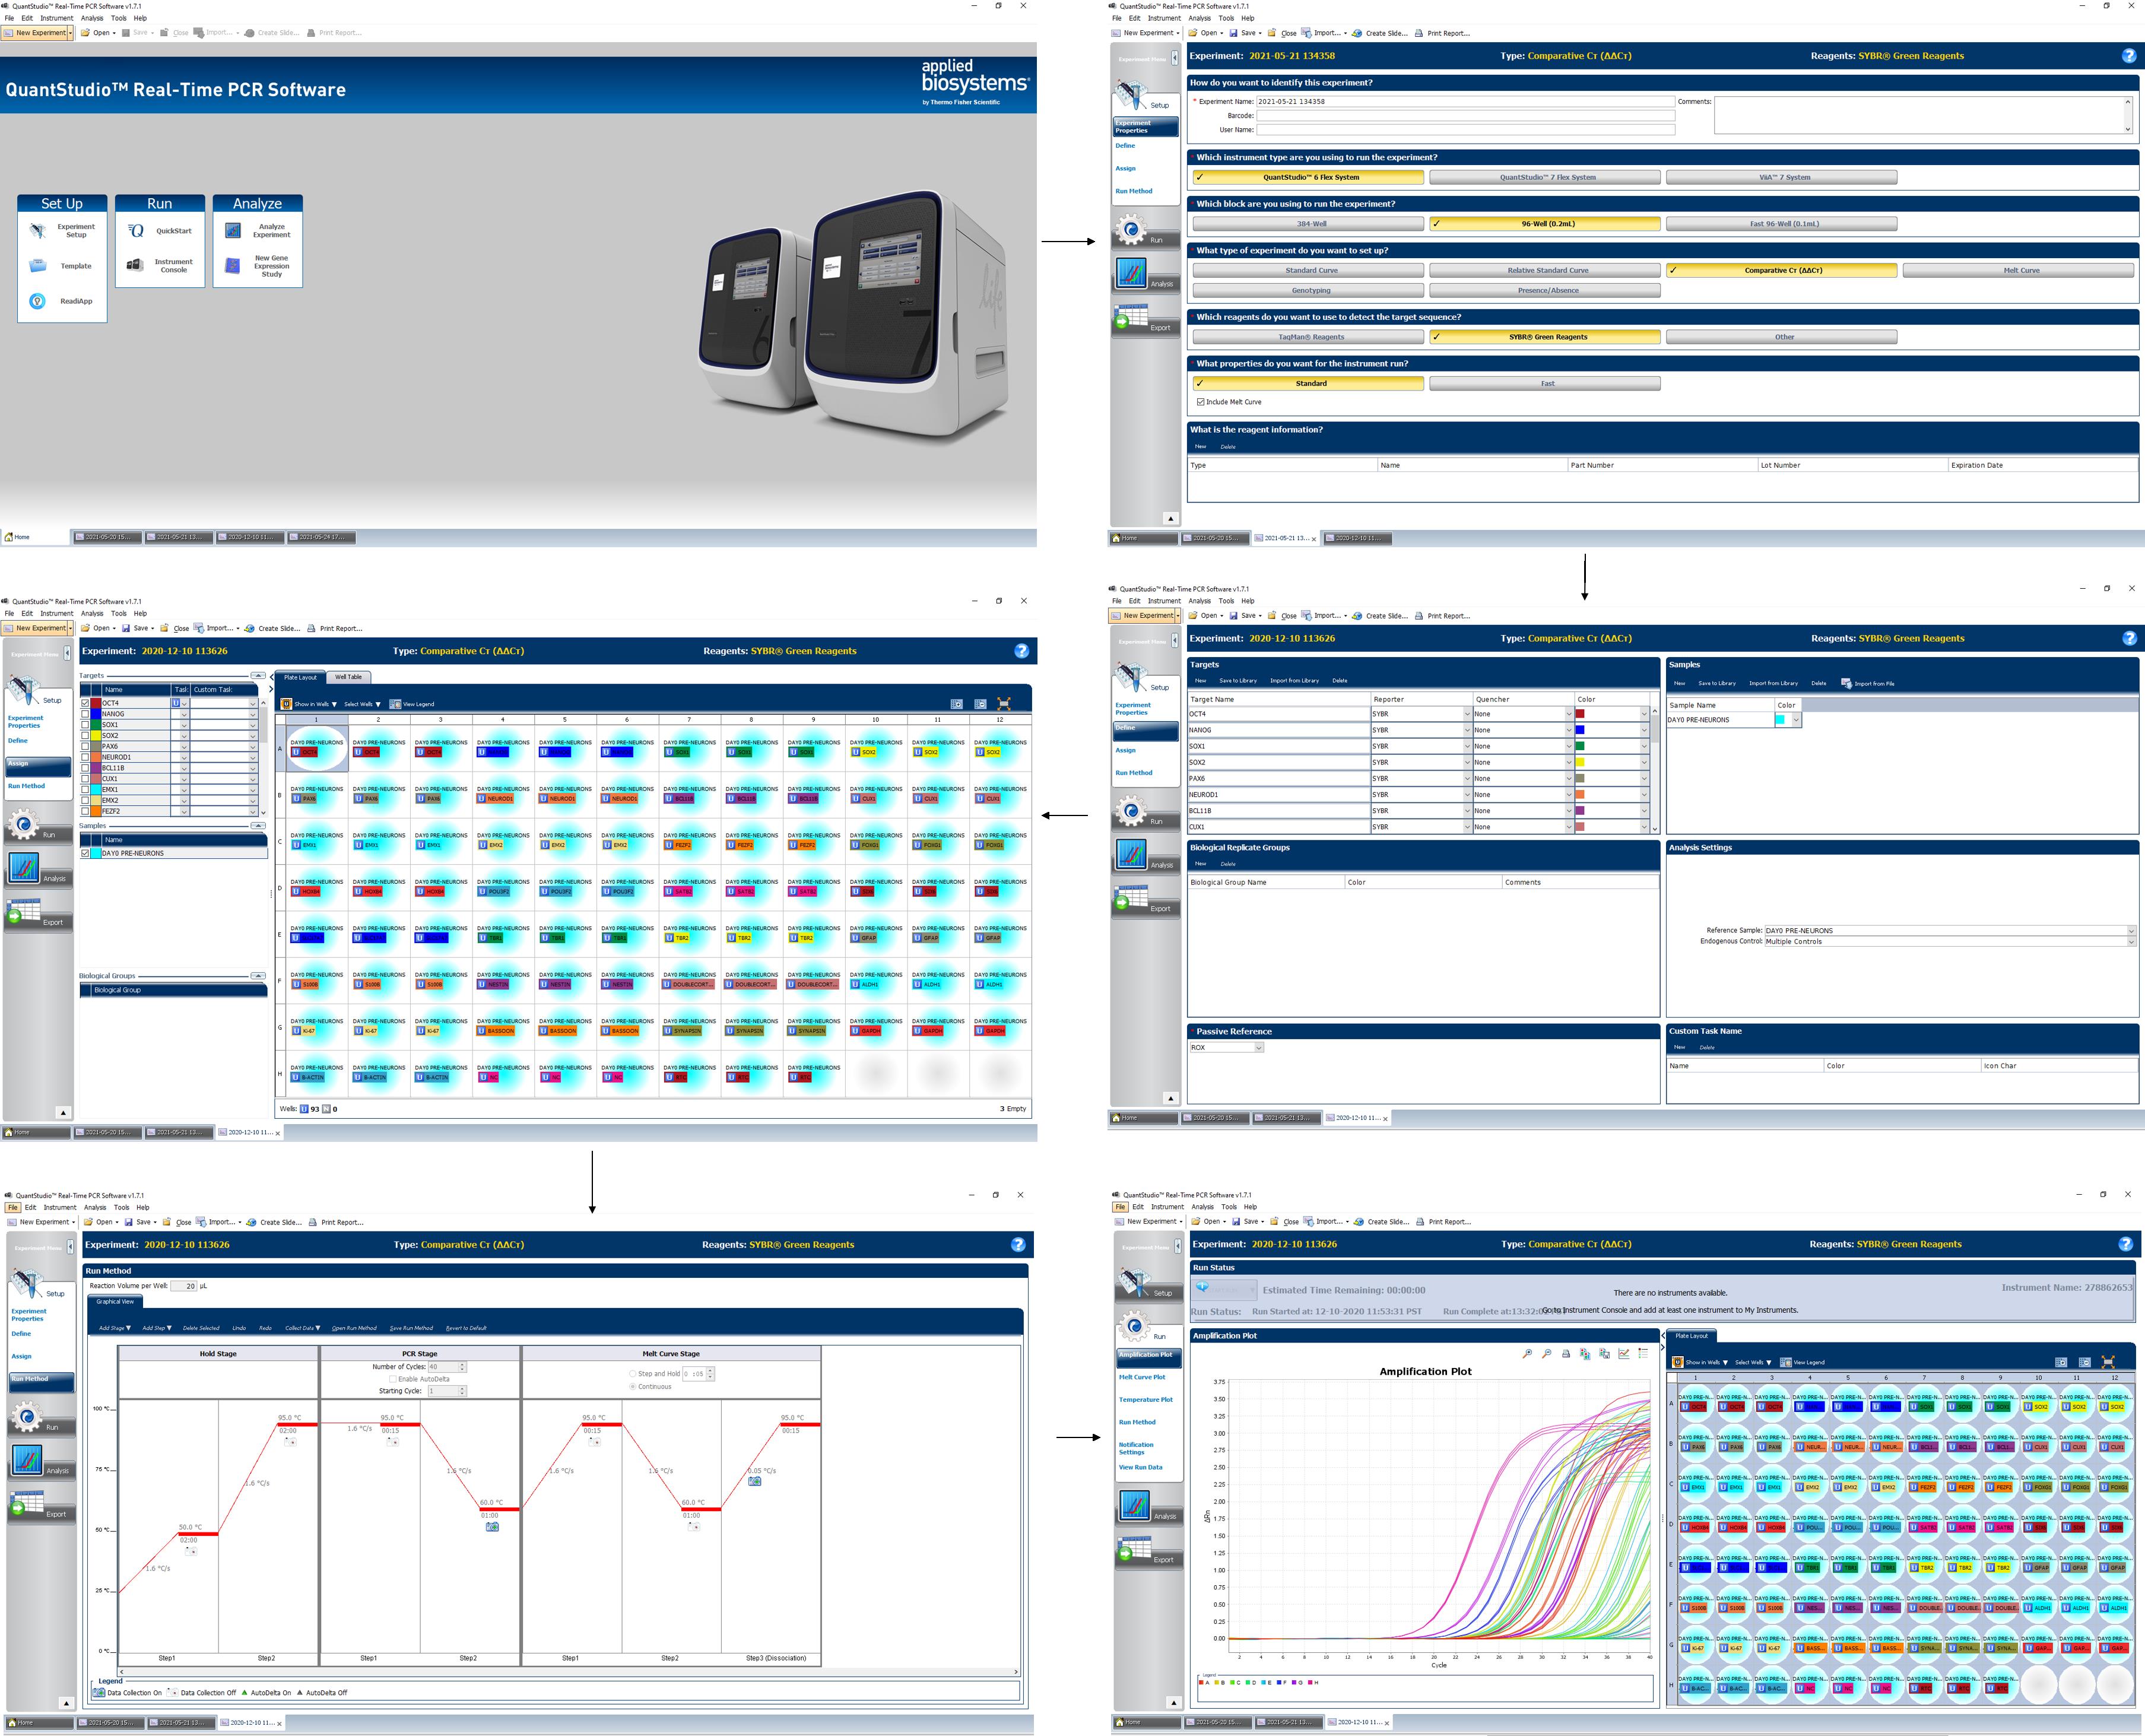Click the Template icon on home screen

coord(38,266)
